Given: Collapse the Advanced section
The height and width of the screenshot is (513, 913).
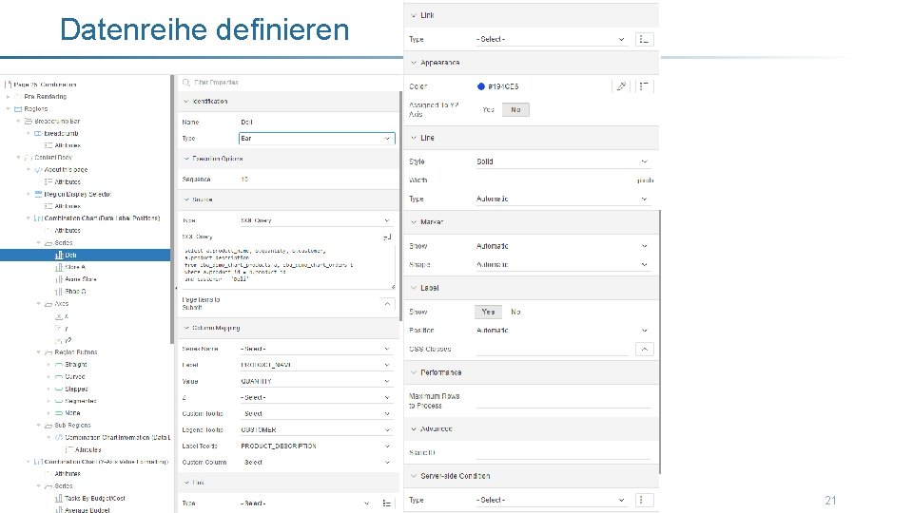Looking at the screenshot, I should pos(414,428).
